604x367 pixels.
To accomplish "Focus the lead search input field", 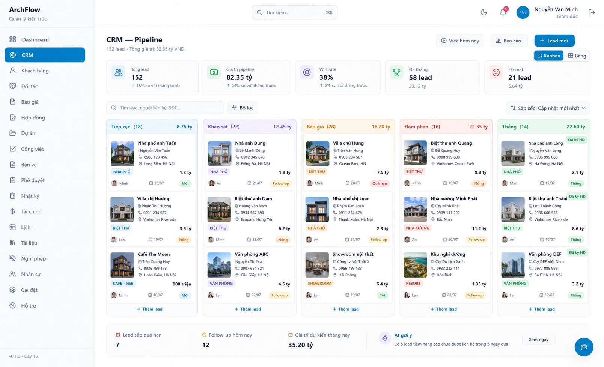I will 165,108.
